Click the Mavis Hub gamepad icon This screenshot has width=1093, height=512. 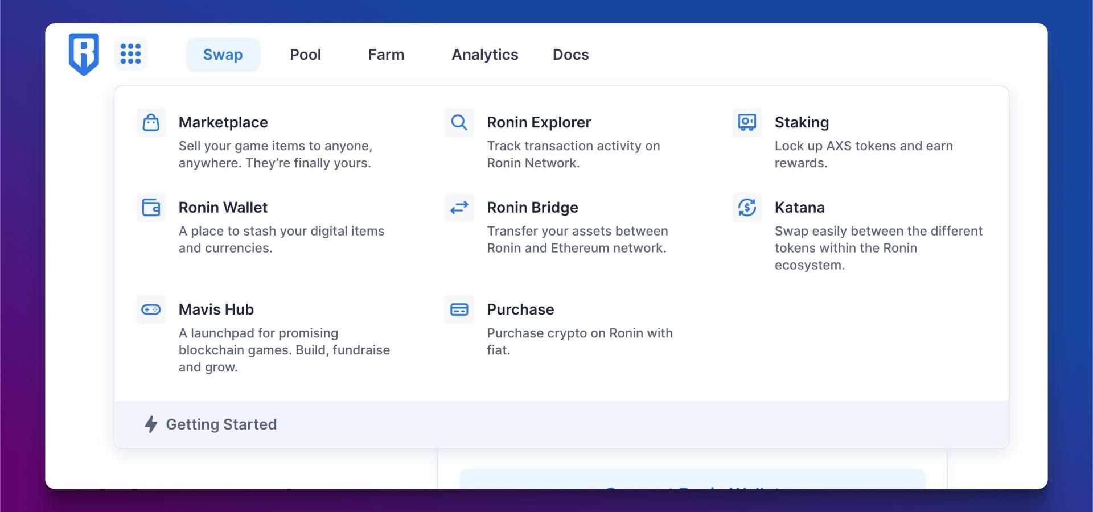click(x=151, y=309)
